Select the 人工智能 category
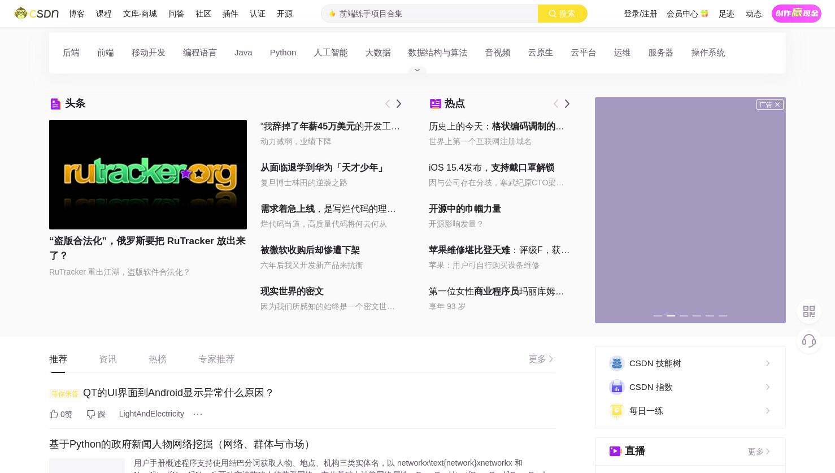 [x=330, y=53]
